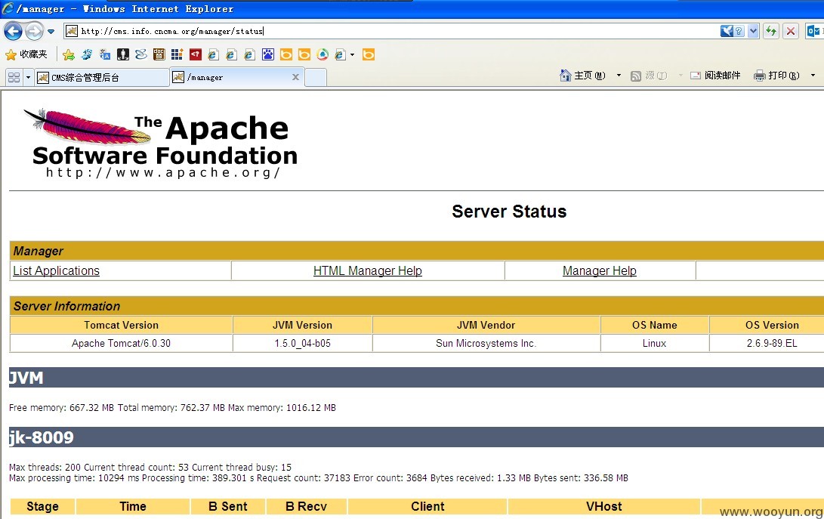
Task: Click the Apache Software Foundation logo
Action: tap(161, 143)
